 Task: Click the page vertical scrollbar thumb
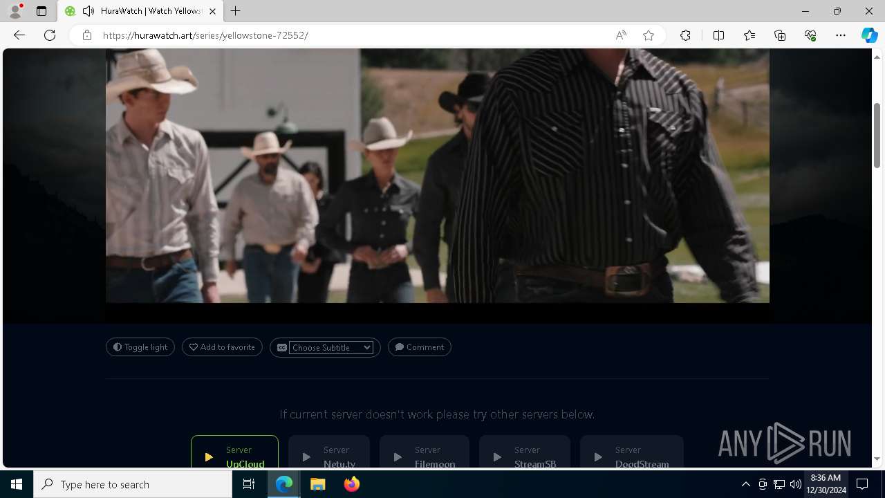(877, 135)
